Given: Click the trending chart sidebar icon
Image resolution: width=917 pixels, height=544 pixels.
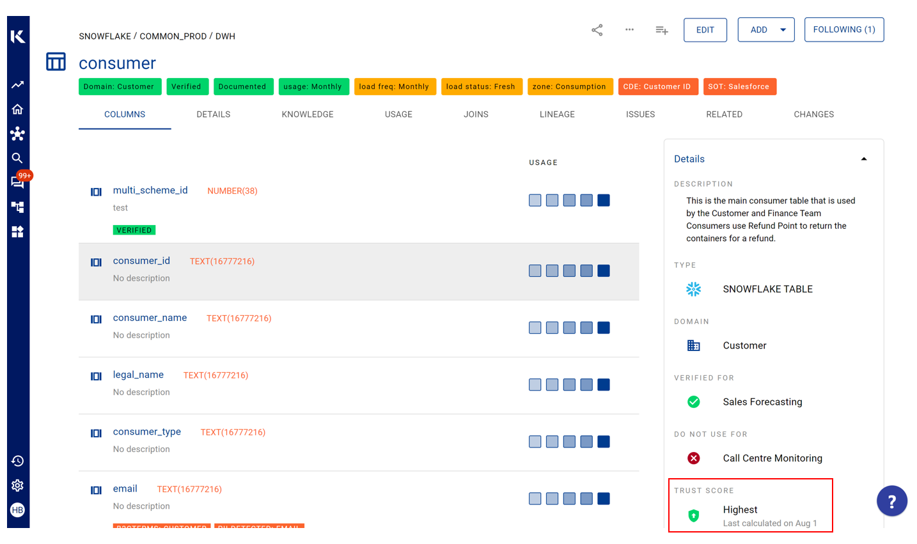Looking at the screenshot, I should 17,85.
